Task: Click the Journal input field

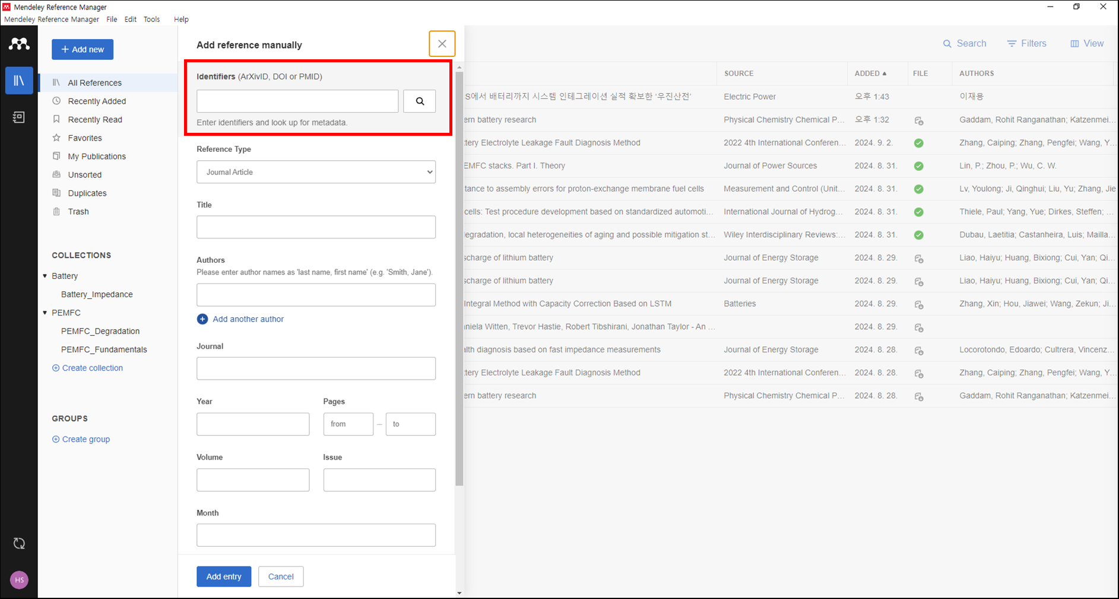Action: [x=316, y=368]
